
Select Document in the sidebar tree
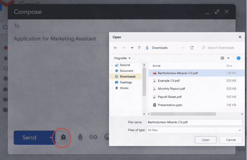point(126,70)
